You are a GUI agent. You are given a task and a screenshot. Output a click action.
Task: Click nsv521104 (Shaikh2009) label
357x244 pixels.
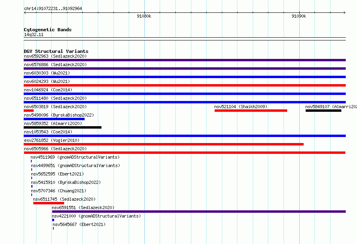tap(241, 107)
